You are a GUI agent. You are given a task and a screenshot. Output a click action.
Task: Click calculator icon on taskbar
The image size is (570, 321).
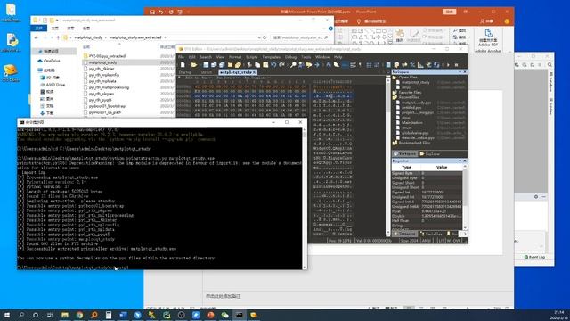coord(109,315)
